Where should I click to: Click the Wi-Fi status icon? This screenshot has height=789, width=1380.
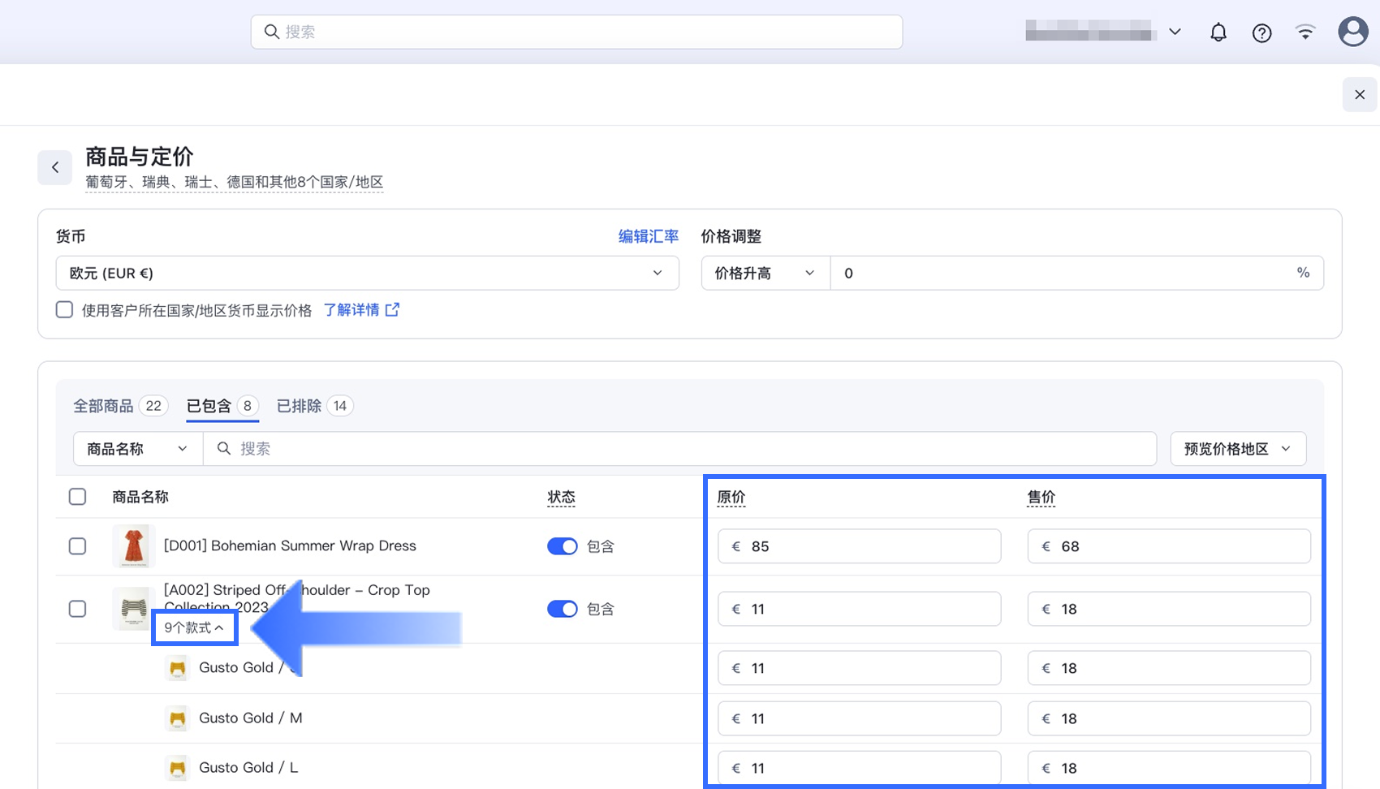(x=1305, y=32)
